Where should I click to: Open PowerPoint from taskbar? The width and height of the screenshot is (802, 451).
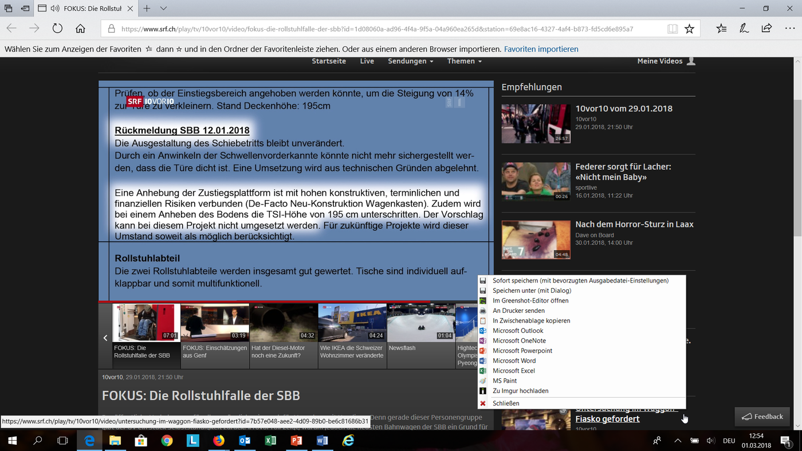[296, 441]
